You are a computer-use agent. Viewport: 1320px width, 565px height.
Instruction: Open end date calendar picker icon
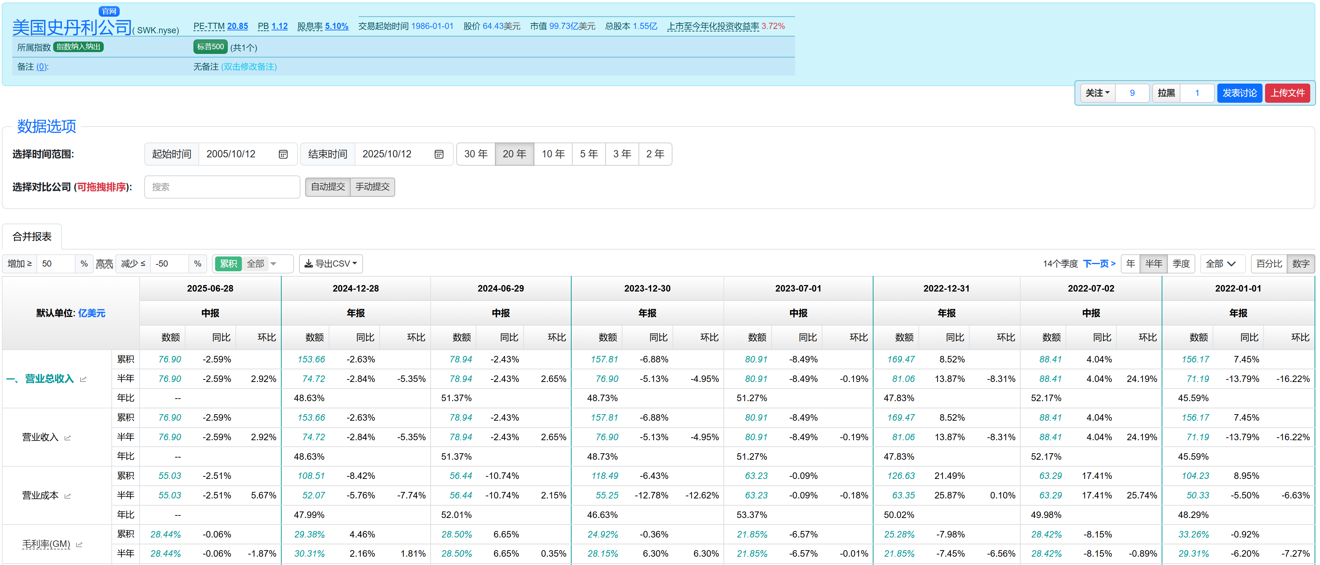(439, 154)
